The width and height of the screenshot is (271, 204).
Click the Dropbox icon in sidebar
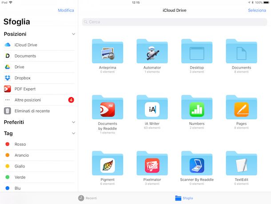[x=8, y=78]
